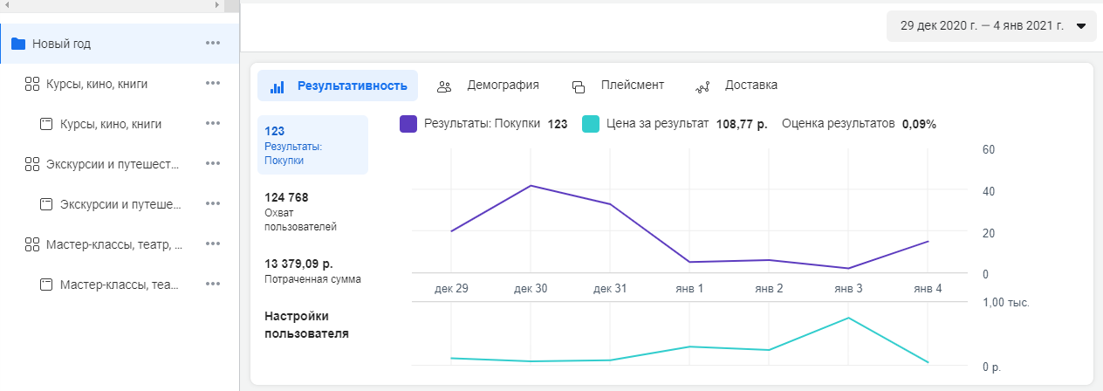Select the Охват пользователей metric
Image resolution: width=1103 pixels, height=391 pixels.
[300, 211]
